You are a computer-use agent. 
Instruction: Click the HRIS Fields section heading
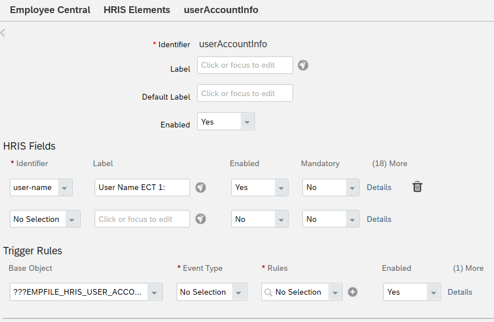(29, 146)
